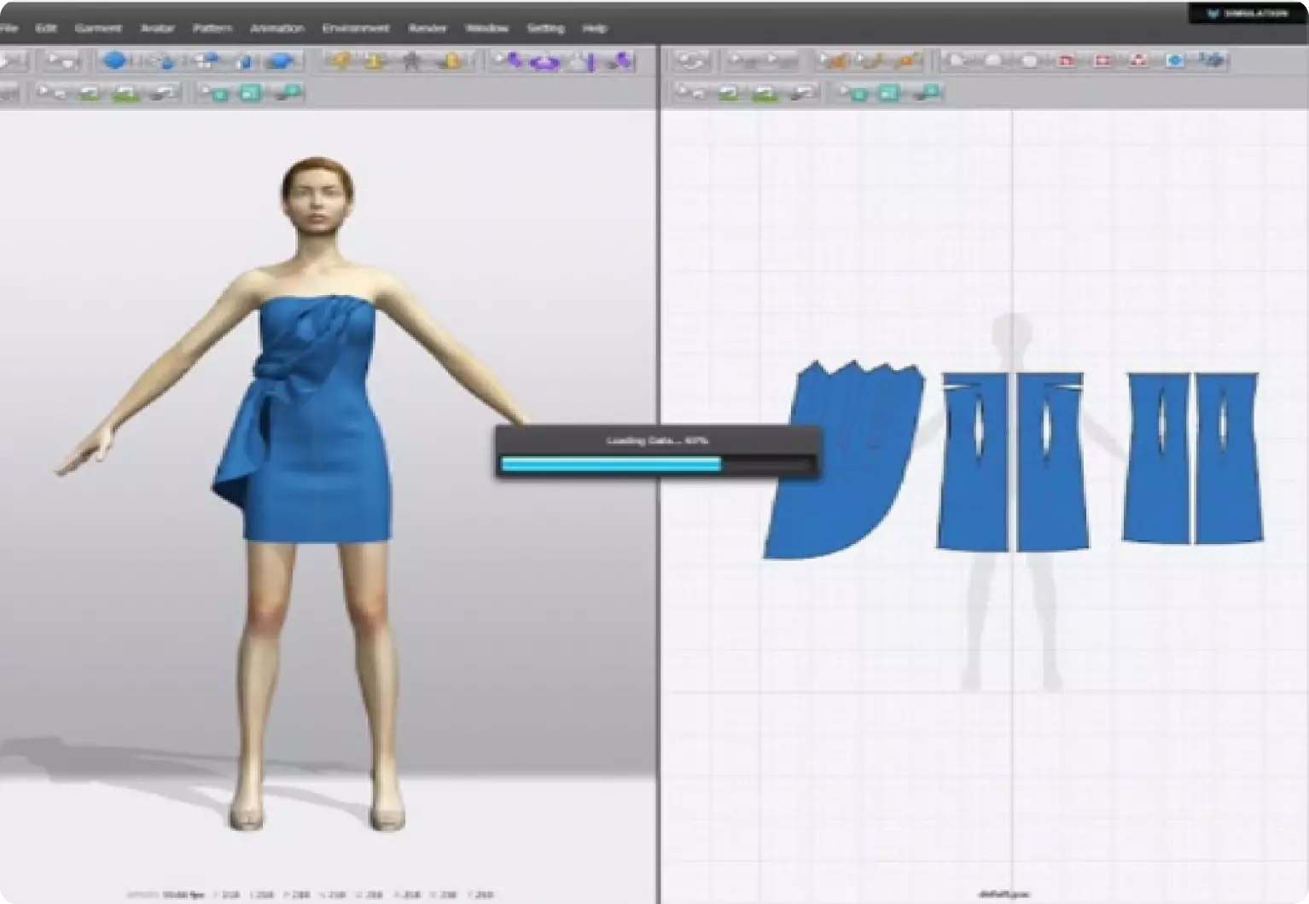1309x904 pixels.
Task: Open the Render menu
Action: [x=428, y=28]
